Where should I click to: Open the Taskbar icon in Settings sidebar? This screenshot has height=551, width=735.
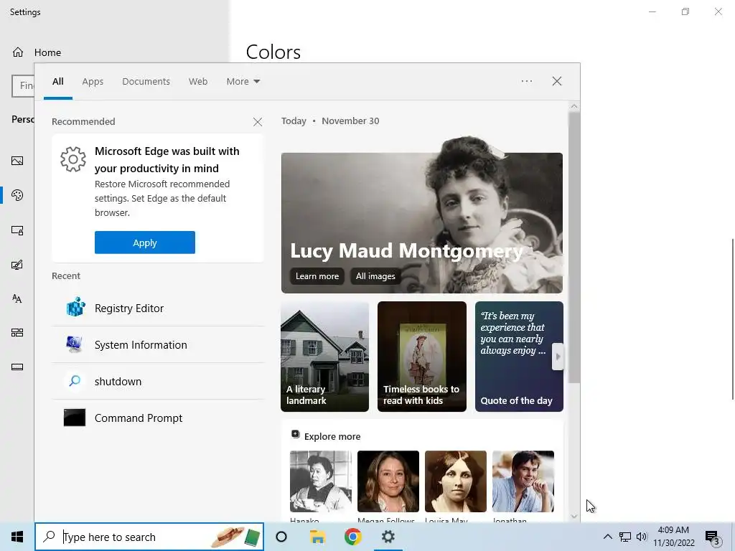point(17,367)
